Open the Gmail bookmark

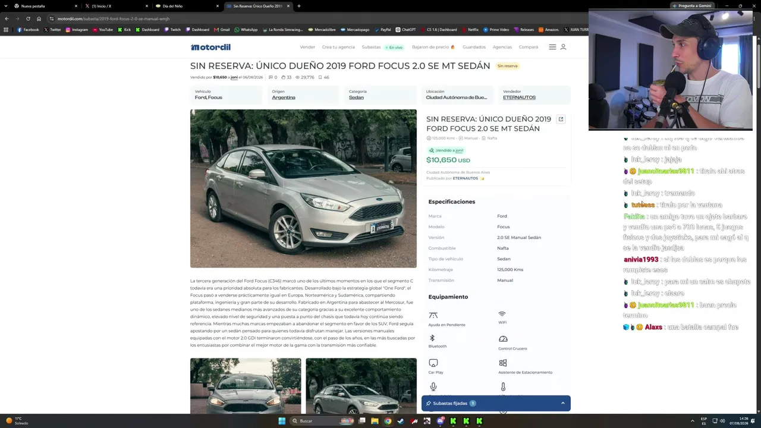222,30
